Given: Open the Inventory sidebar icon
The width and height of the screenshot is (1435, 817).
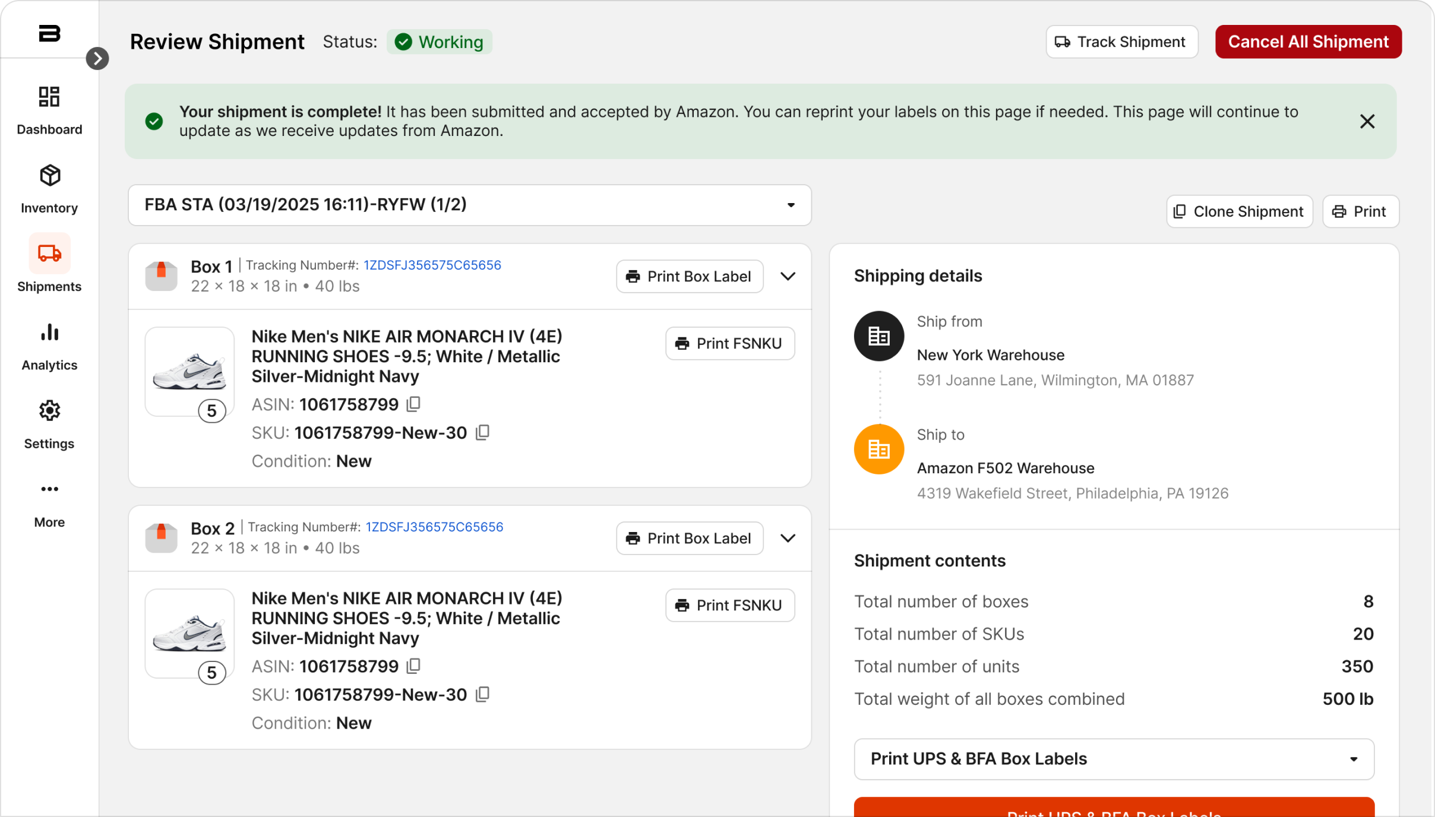Looking at the screenshot, I should point(50,175).
